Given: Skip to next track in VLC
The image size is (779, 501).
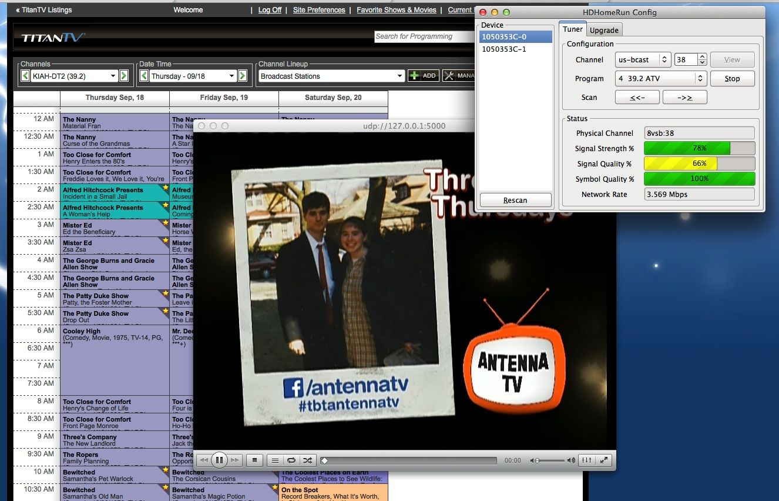Looking at the screenshot, I should 234,460.
